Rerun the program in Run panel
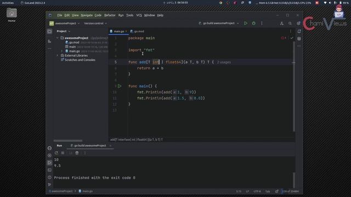 point(56,153)
